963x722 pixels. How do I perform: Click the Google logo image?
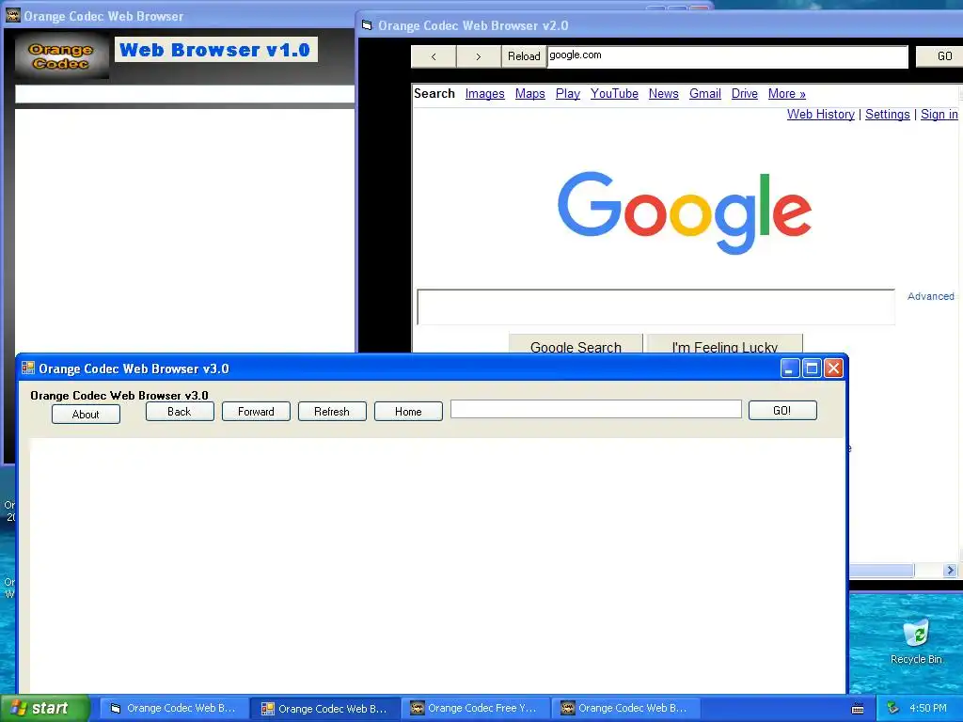(685, 212)
